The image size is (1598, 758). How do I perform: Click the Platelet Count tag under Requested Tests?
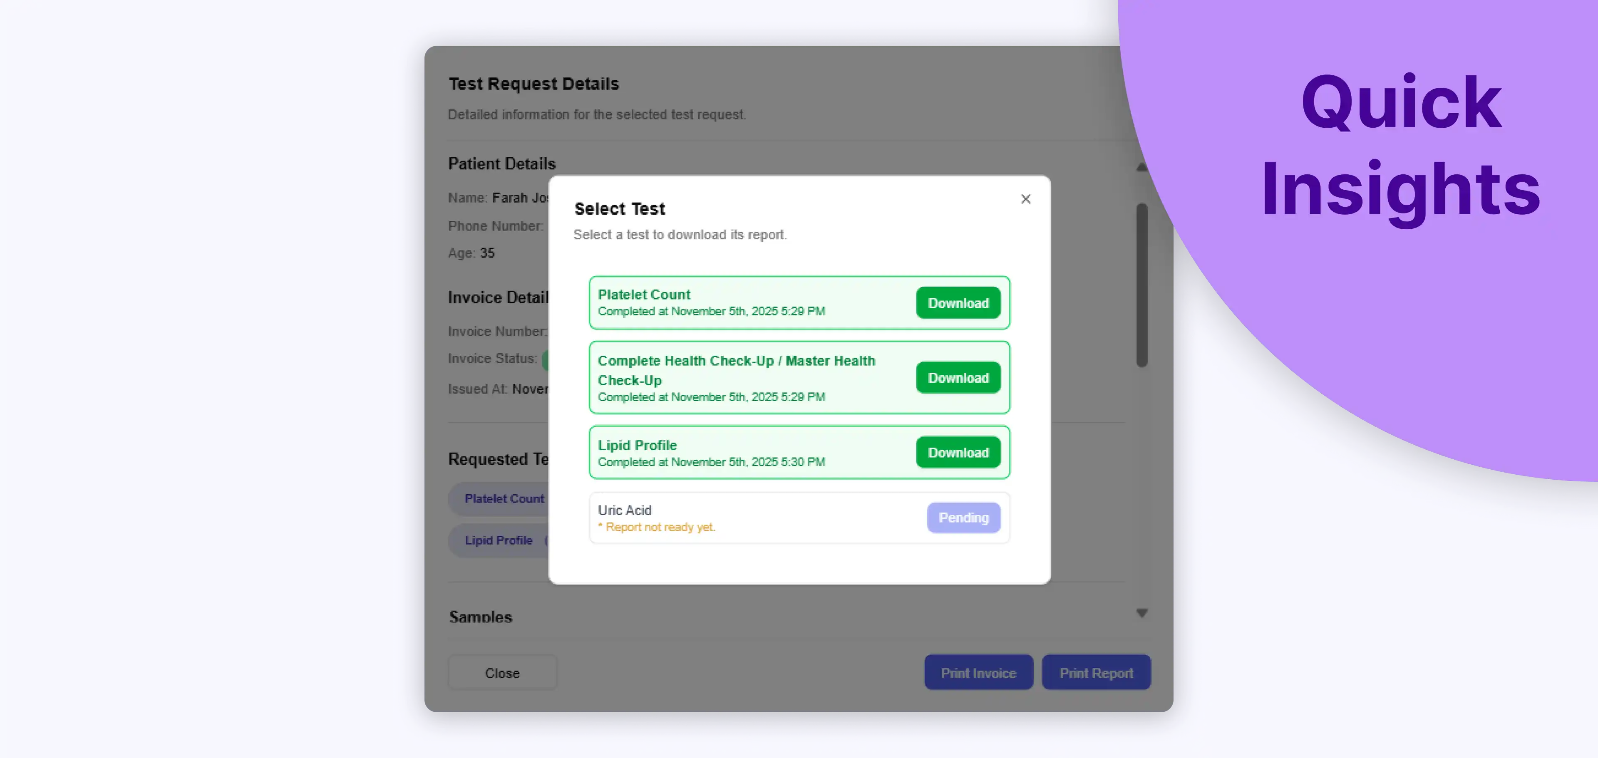point(504,499)
